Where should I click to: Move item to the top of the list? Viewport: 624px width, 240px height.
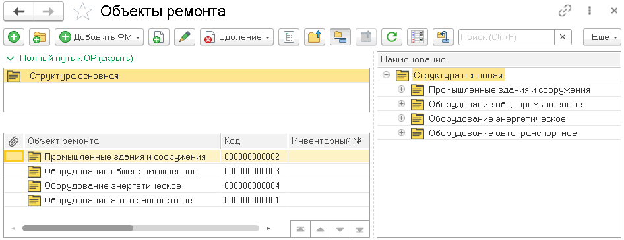[301, 229]
